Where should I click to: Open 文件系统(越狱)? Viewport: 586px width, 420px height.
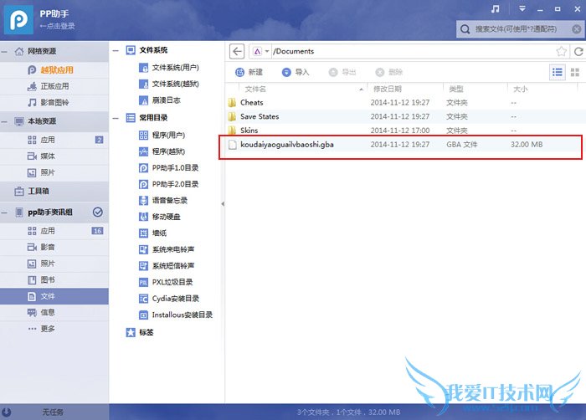point(169,84)
